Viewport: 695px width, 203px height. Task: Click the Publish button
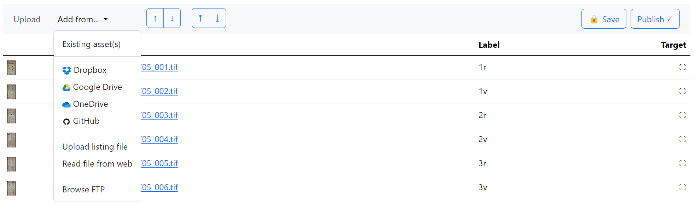pos(655,19)
